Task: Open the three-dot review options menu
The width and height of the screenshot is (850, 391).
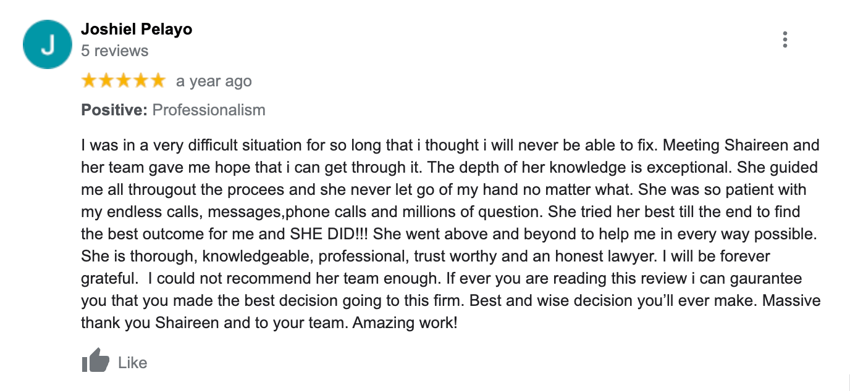Action: click(785, 39)
